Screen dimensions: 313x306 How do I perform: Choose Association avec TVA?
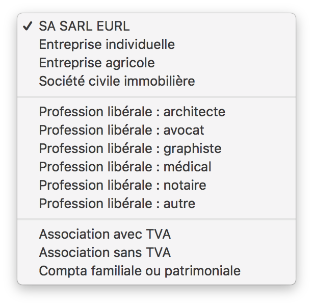156,234
